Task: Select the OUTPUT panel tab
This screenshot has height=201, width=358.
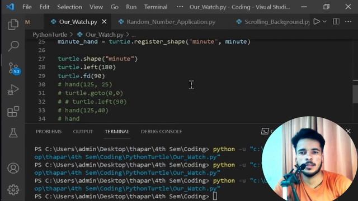Action: 83,132
